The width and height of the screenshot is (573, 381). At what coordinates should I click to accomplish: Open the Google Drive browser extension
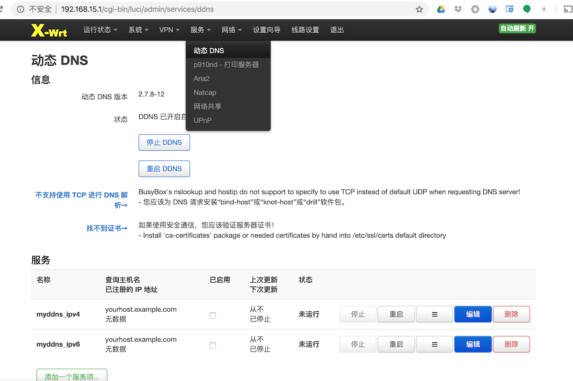pyautogui.click(x=441, y=9)
